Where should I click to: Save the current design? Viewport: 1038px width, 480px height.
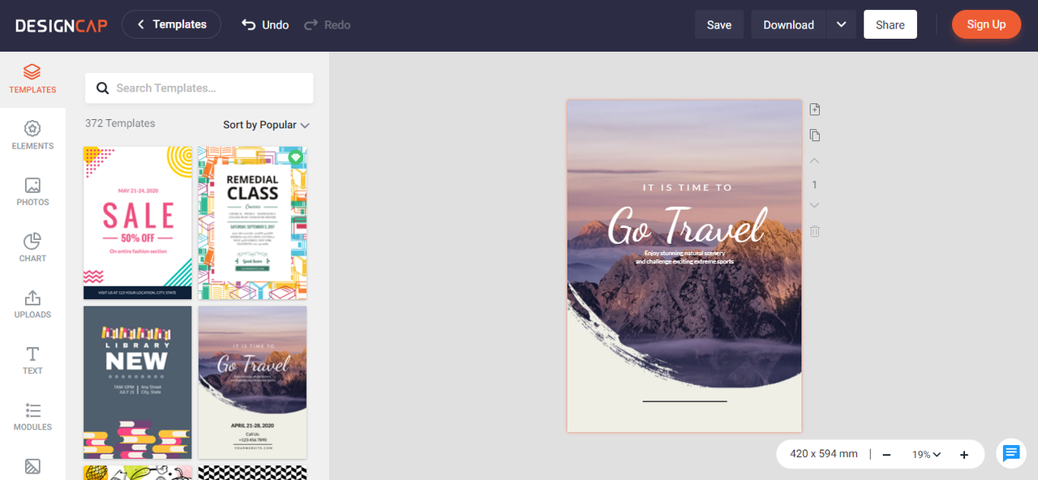click(719, 24)
